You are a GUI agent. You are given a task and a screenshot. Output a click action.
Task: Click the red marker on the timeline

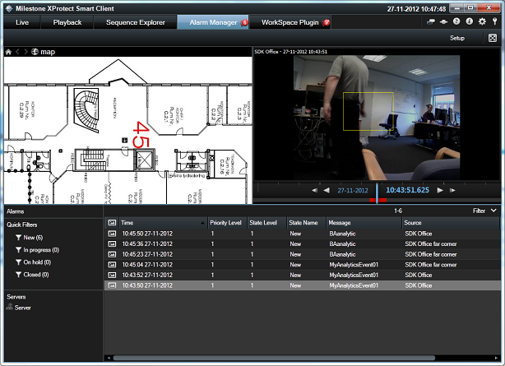(378, 201)
